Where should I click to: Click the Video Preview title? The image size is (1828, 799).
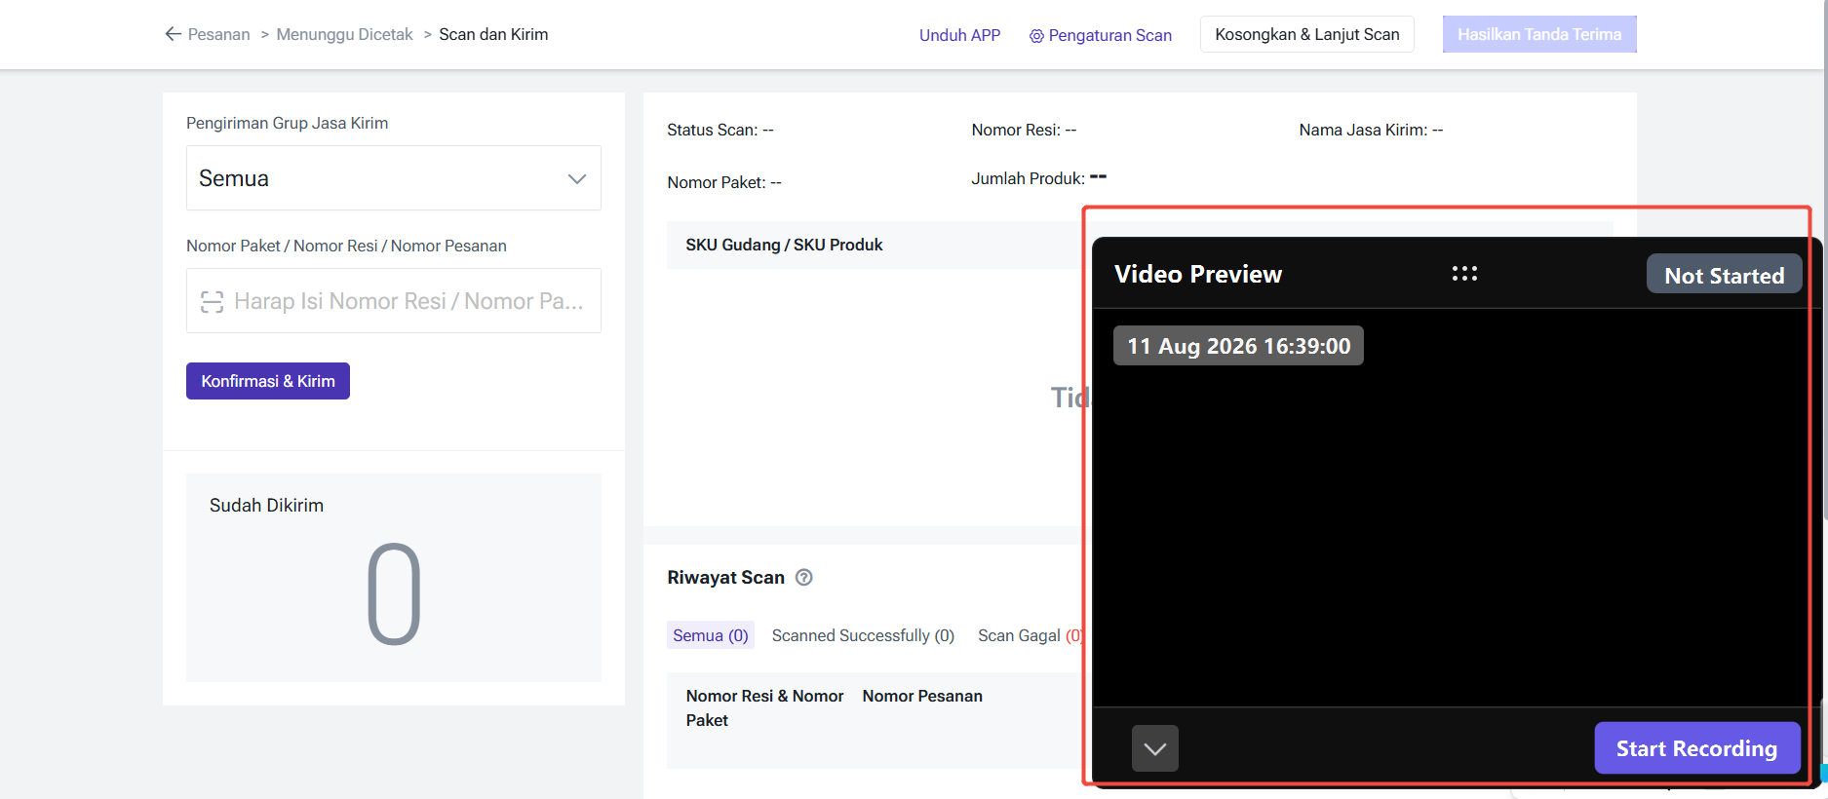point(1198,274)
